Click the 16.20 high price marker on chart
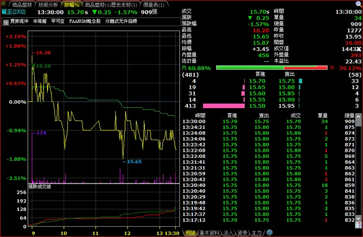This screenshot has width=363, height=237. tap(41, 53)
